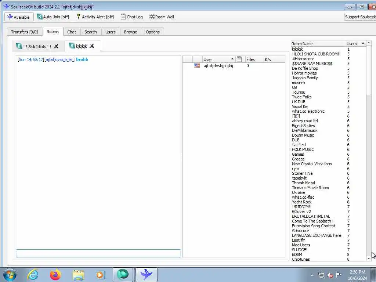
Task: Close the kjkjkjk room tab
Action: click(91, 46)
